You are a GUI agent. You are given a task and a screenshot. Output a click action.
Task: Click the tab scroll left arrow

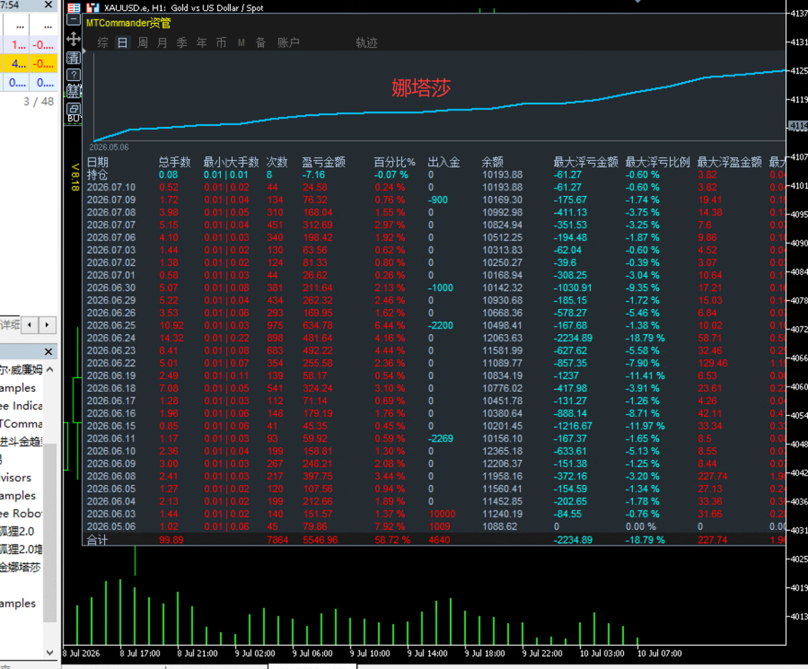point(30,325)
